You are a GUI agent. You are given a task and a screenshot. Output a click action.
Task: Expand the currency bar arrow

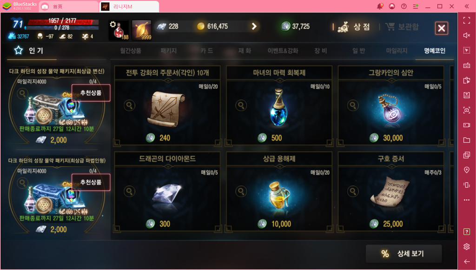pyautogui.click(x=254, y=26)
